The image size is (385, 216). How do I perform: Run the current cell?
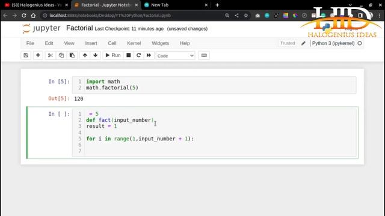(113, 55)
